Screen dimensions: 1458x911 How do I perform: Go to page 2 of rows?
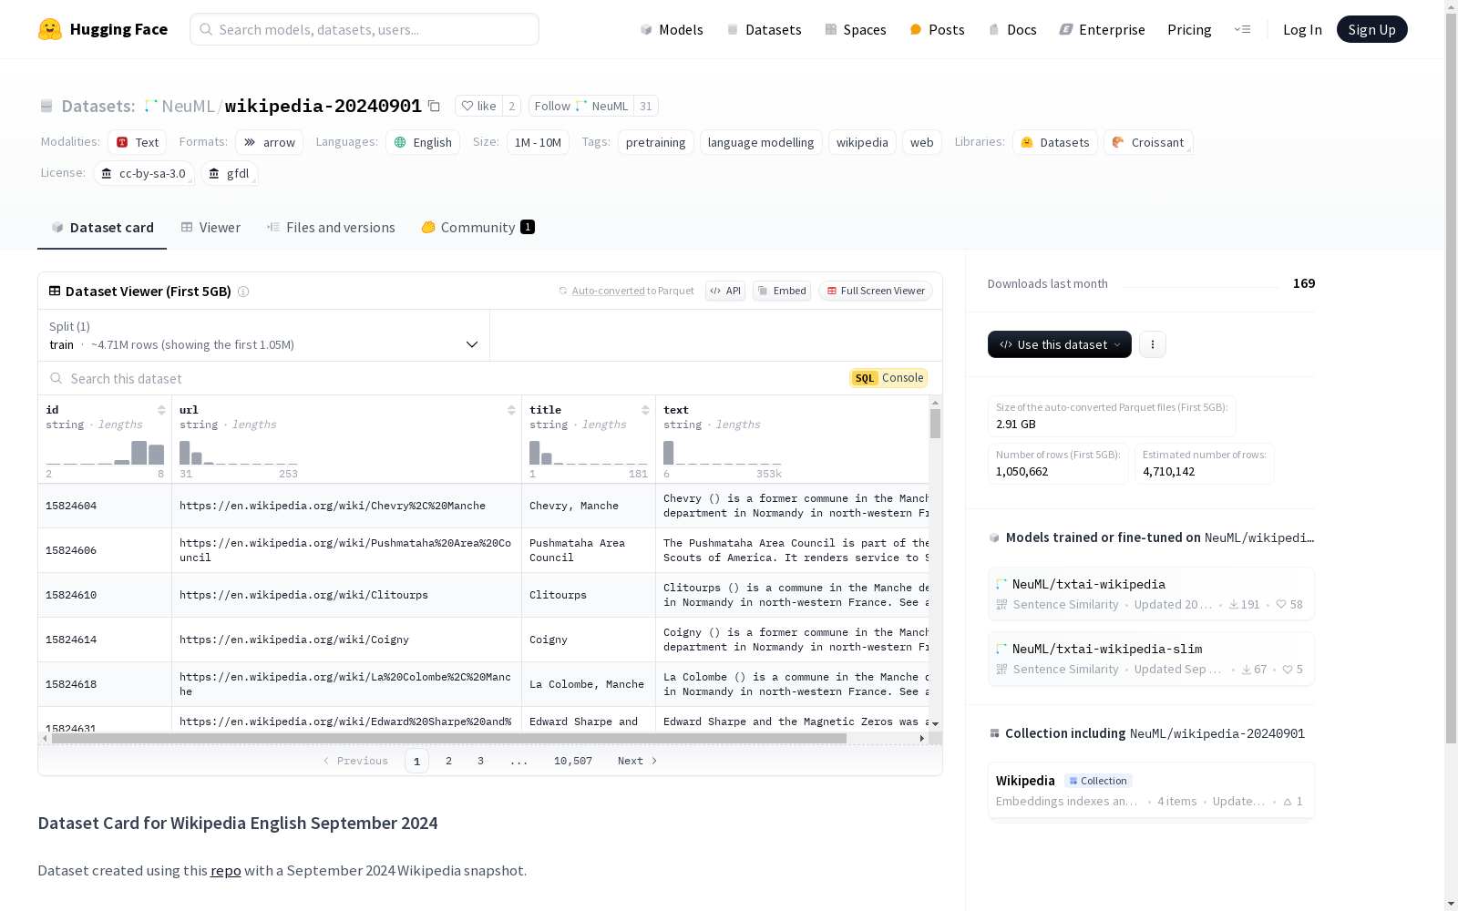(x=448, y=761)
